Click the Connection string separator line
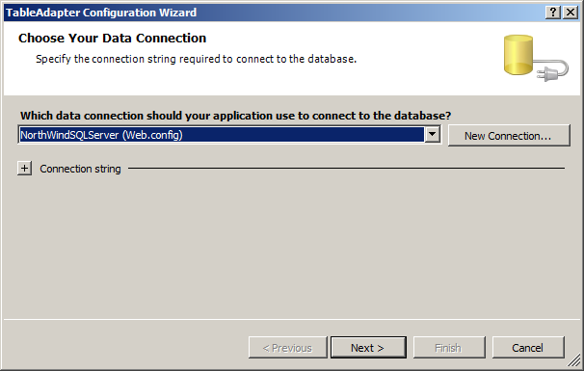 coord(346,169)
